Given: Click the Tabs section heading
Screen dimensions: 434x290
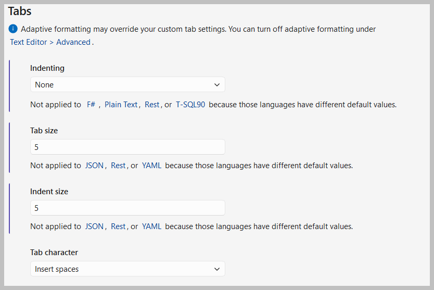Looking at the screenshot, I should pos(20,10).
